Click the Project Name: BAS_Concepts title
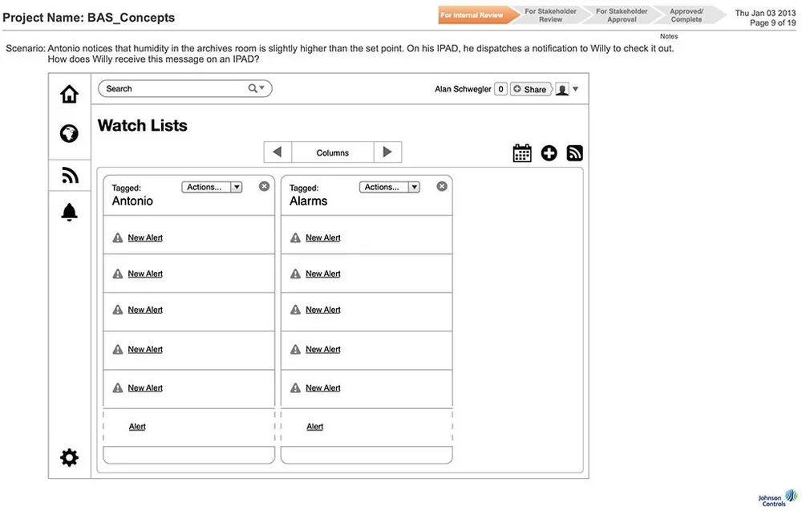 pos(88,18)
